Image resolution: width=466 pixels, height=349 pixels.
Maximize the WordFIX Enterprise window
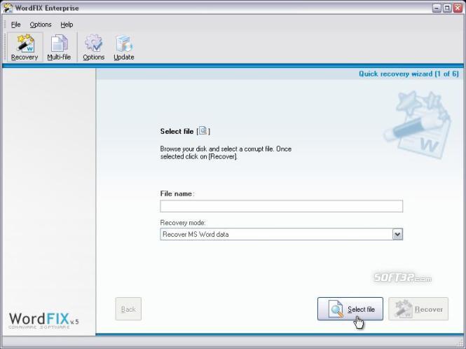click(447, 8)
